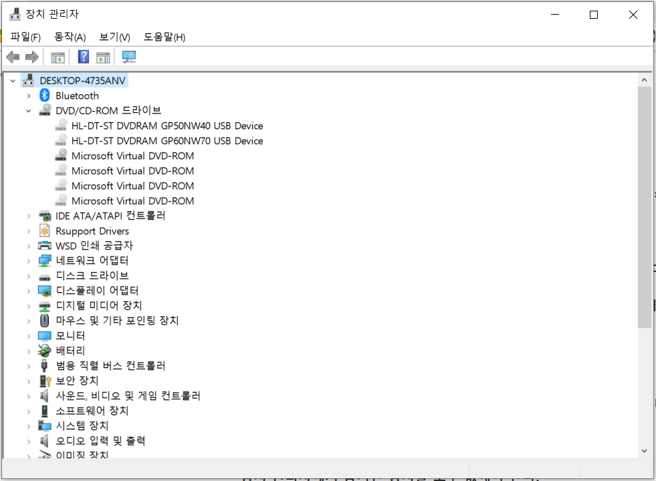Click the Rsupport Drivers icon
The image size is (656, 481).
[x=45, y=230]
